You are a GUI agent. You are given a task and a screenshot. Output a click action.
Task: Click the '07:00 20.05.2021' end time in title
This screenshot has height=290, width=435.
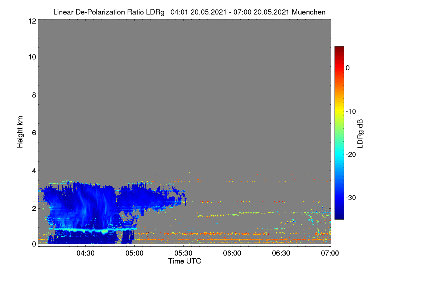click(x=262, y=12)
